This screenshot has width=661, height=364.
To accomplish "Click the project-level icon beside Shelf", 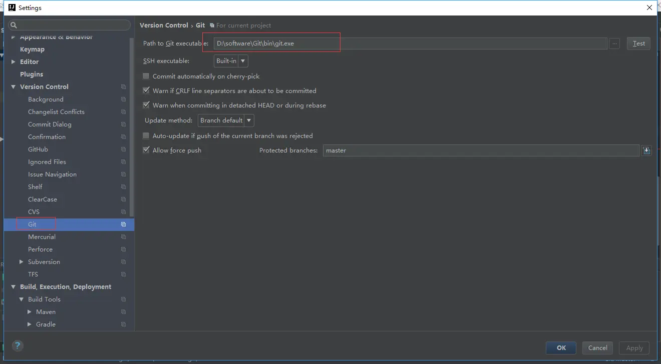I will 123,187.
